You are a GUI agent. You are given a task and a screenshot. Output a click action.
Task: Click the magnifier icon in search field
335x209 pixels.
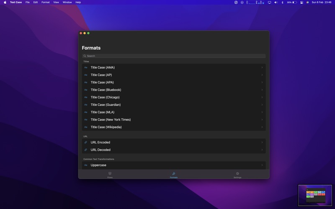click(85, 56)
